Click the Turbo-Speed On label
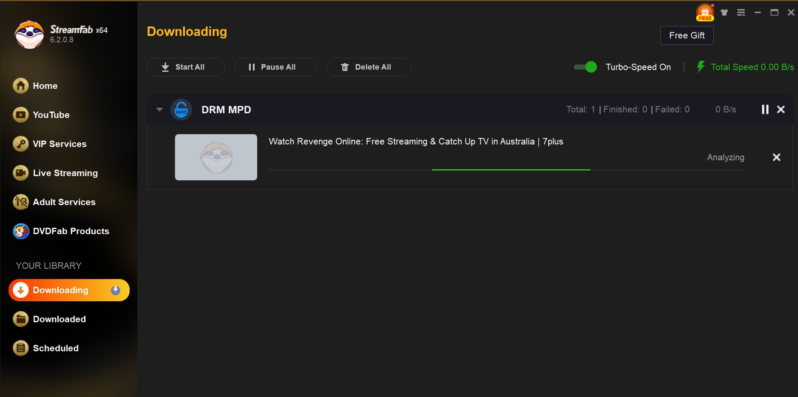The width and height of the screenshot is (798, 397). [x=638, y=67]
